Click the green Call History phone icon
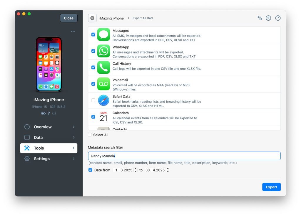 tap(103, 67)
